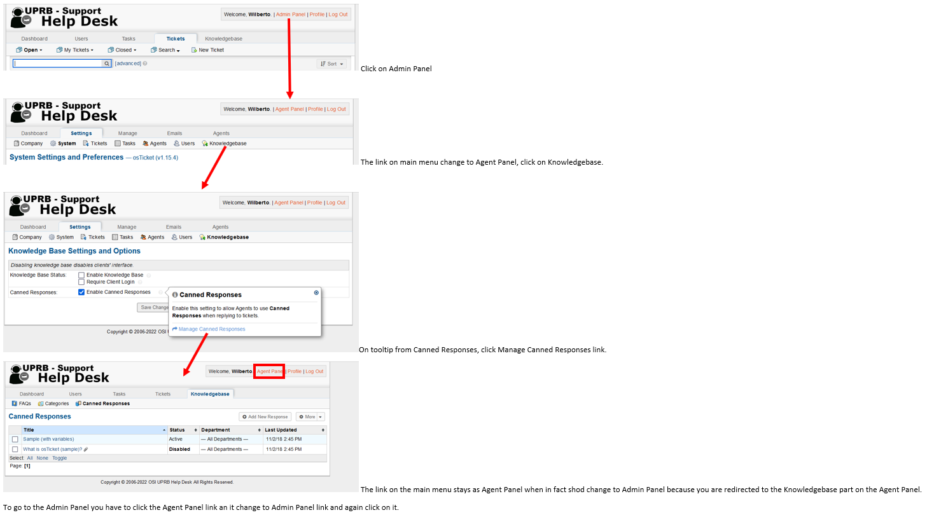The image size is (927, 515).
Task: Open the More dropdown in Canned Responses
Action: 310,417
